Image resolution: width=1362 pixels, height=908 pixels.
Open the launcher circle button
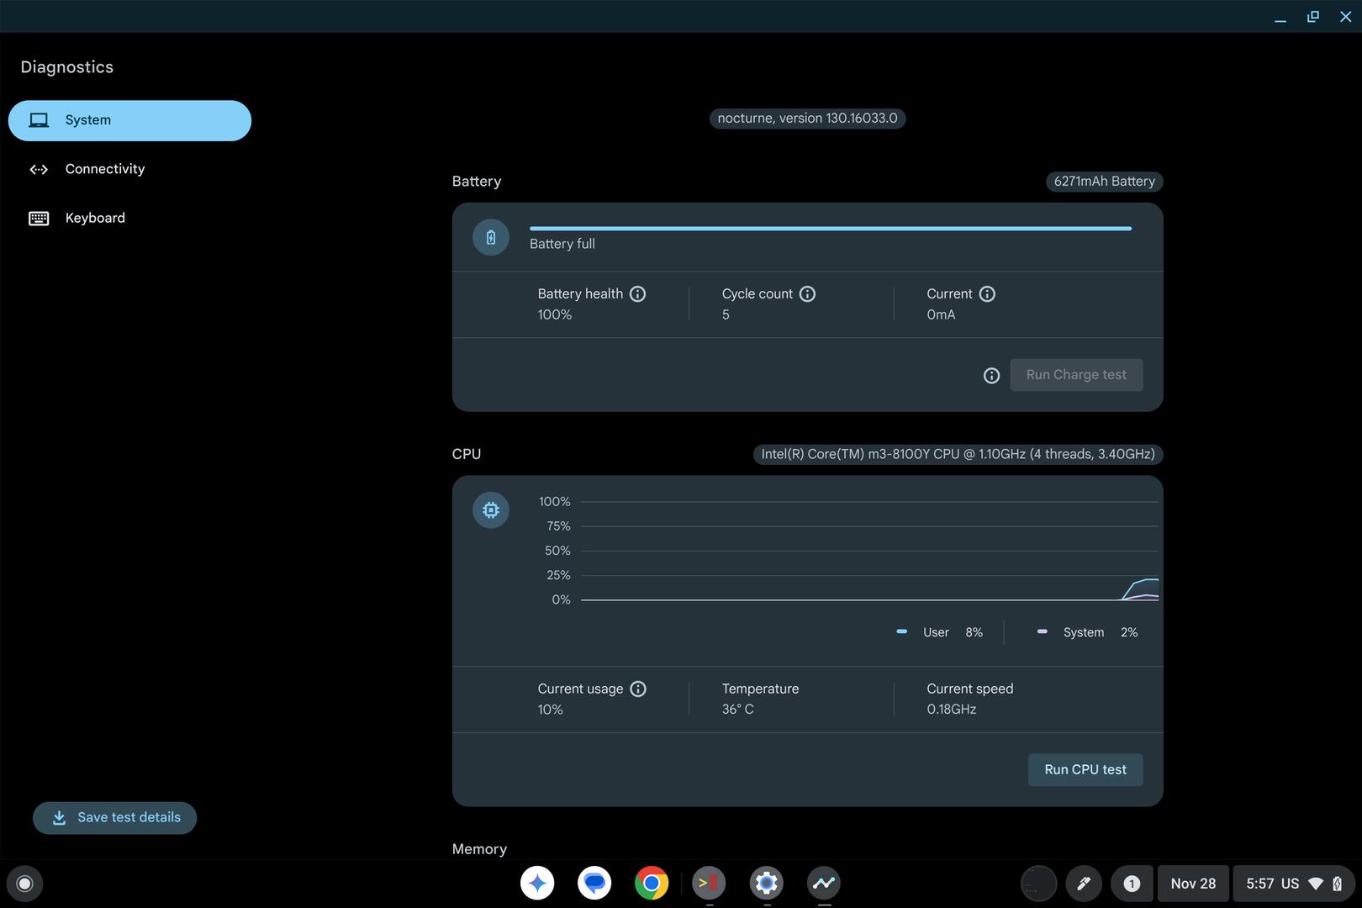(24, 884)
